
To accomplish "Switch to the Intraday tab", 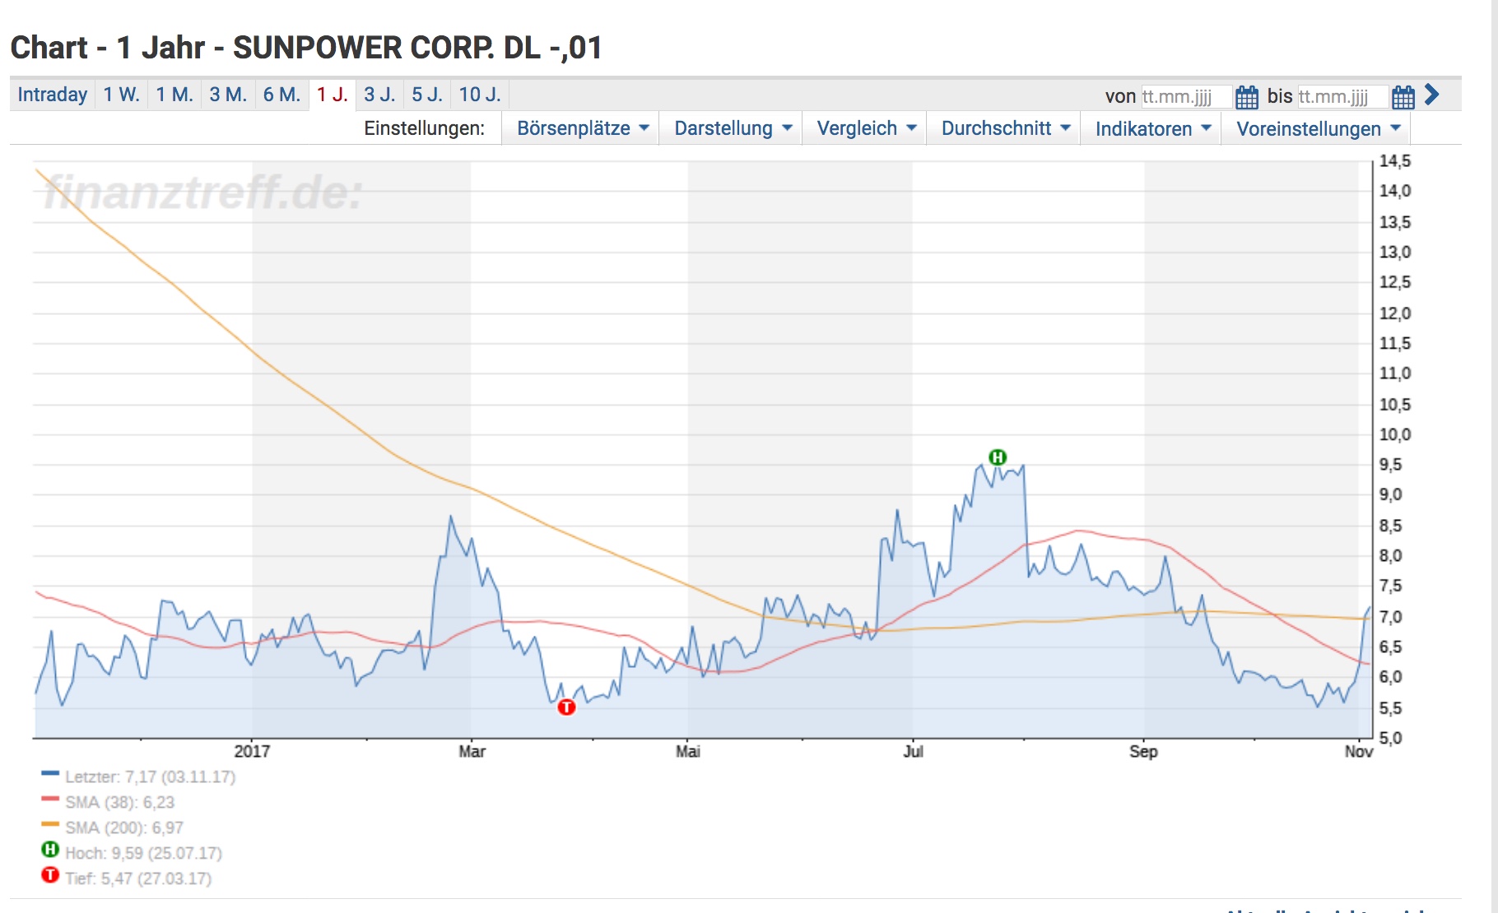I will click(51, 95).
